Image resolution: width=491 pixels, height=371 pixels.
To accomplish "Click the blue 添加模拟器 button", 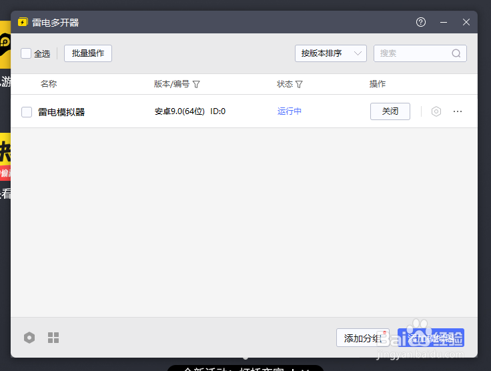I will coord(431,338).
